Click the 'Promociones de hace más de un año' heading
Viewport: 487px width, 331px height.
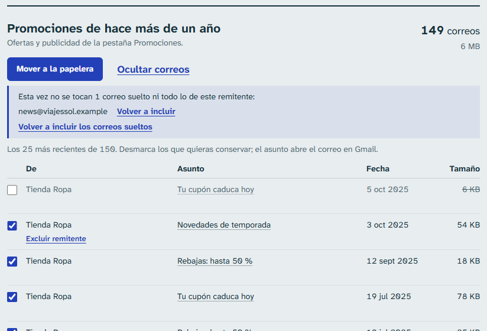(x=113, y=28)
